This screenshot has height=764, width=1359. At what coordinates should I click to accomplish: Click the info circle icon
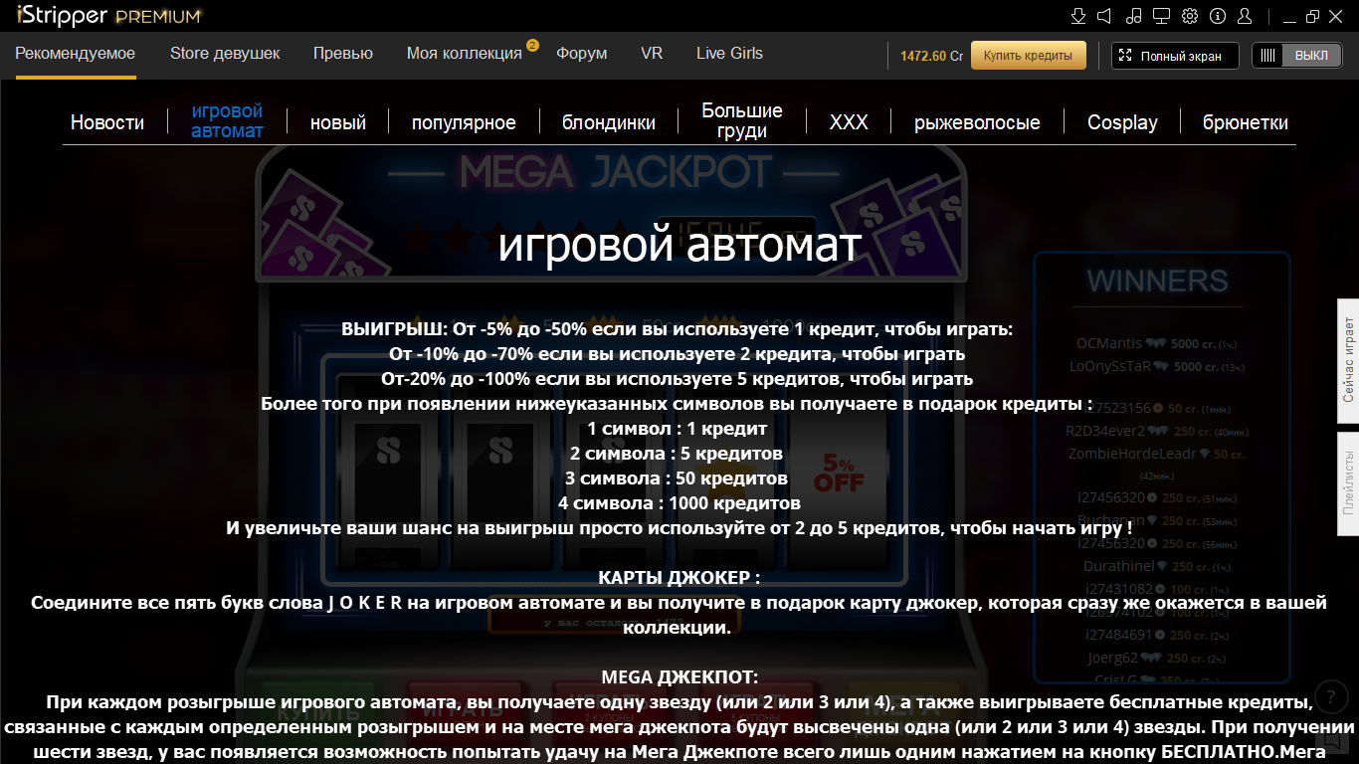[1217, 16]
